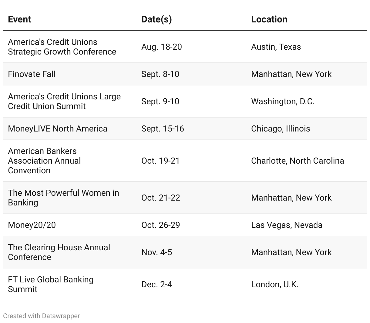Select the Aug. 18-20 date cell
This screenshot has height=323, width=370.
162,47
